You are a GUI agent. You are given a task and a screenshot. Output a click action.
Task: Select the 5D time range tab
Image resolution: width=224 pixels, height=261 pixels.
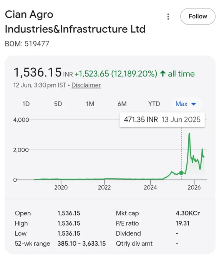(58, 104)
